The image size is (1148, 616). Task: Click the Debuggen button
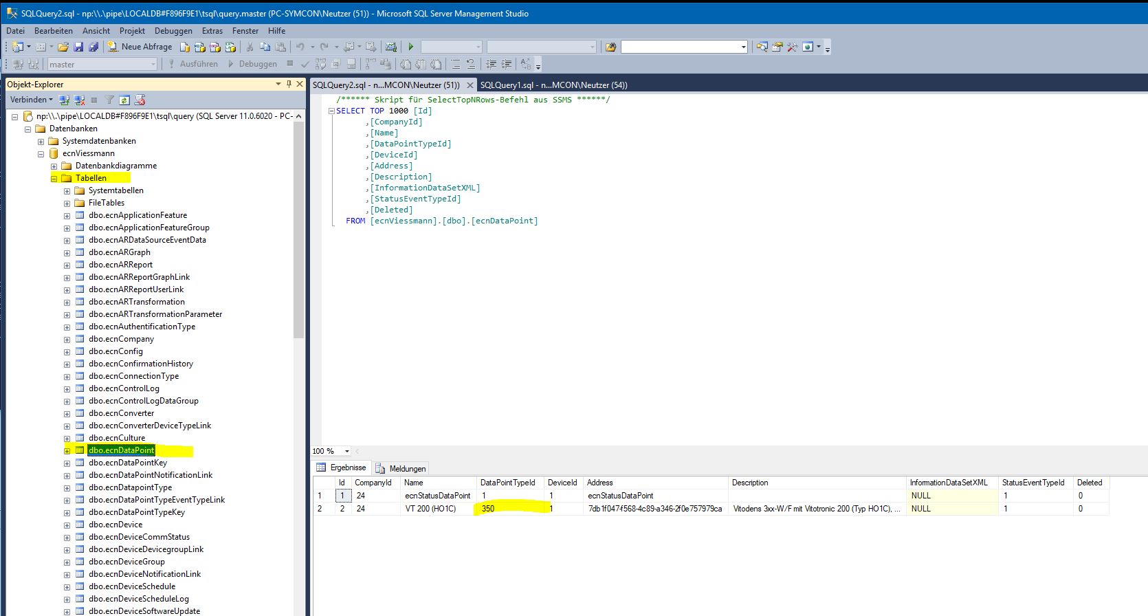coord(252,64)
